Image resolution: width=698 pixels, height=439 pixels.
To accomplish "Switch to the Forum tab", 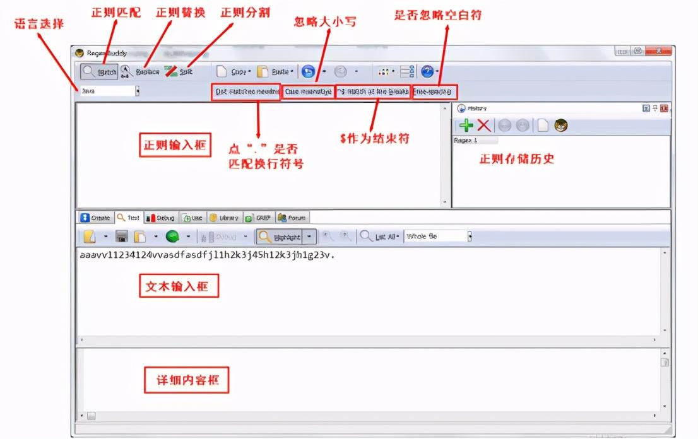I will pyautogui.click(x=292, y=218).
